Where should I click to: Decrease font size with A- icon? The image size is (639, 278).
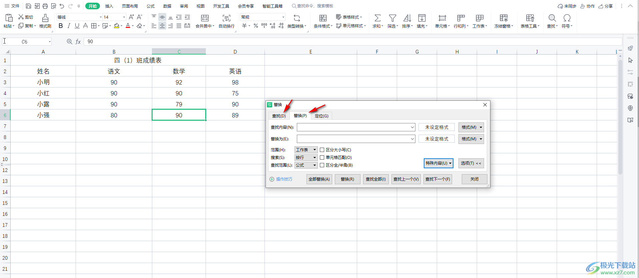click(140, 17)
